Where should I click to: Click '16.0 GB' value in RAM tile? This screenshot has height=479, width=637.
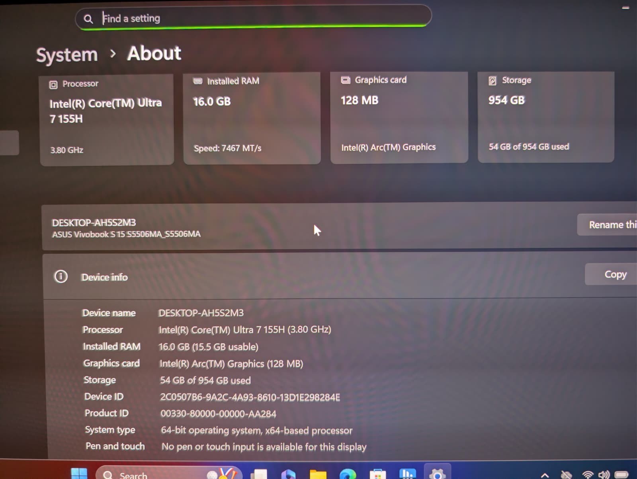pos(212,101)
